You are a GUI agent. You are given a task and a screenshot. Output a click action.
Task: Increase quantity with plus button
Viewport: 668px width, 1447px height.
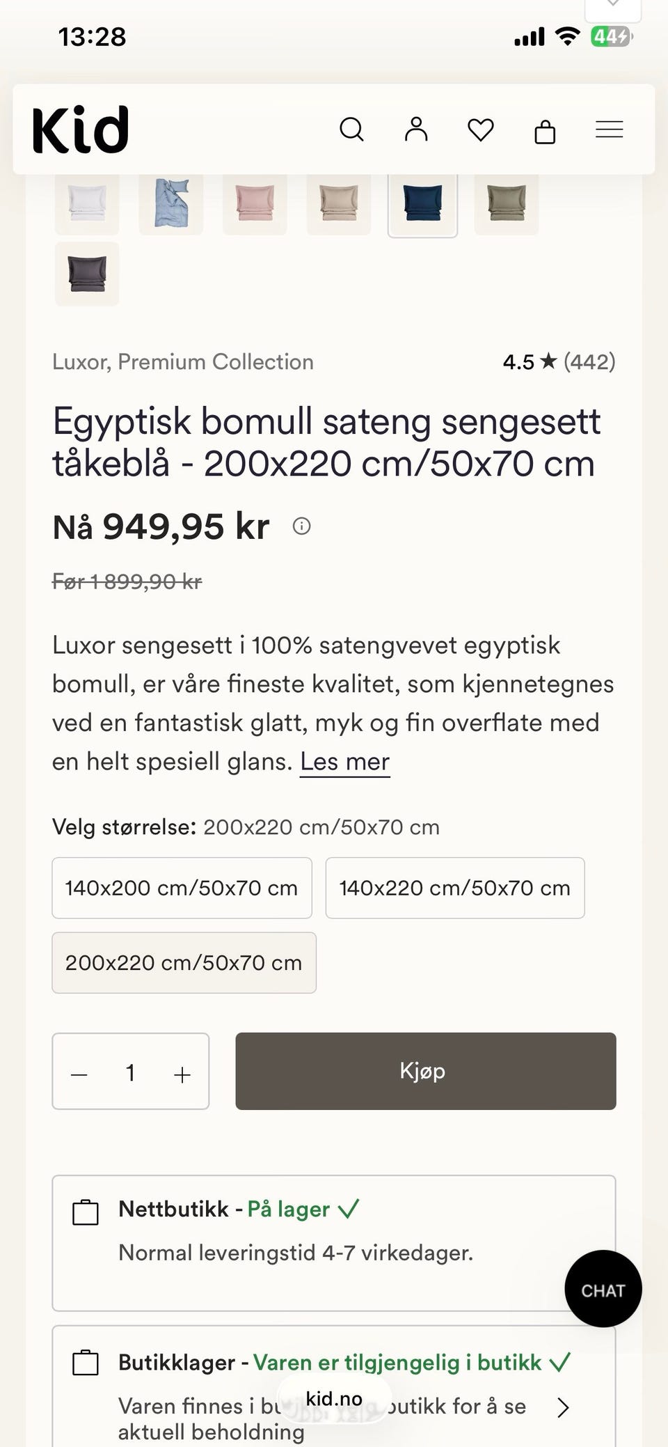182,1074
